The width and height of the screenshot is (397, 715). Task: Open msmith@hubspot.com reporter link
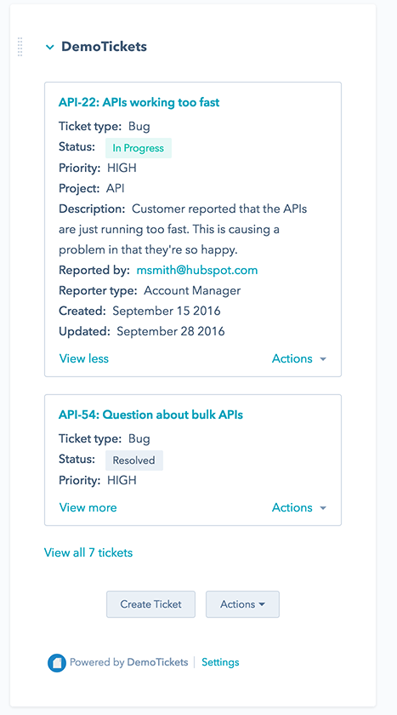[x=197, y=270]
